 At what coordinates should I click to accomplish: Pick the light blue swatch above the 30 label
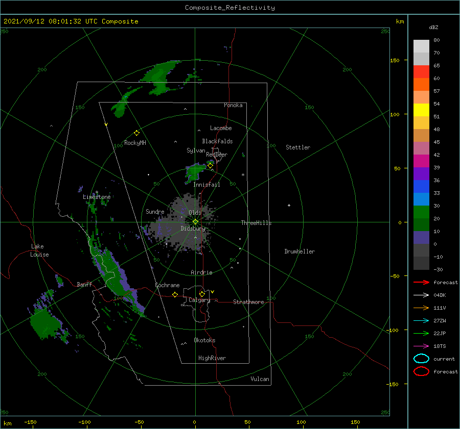pos(421,199)
